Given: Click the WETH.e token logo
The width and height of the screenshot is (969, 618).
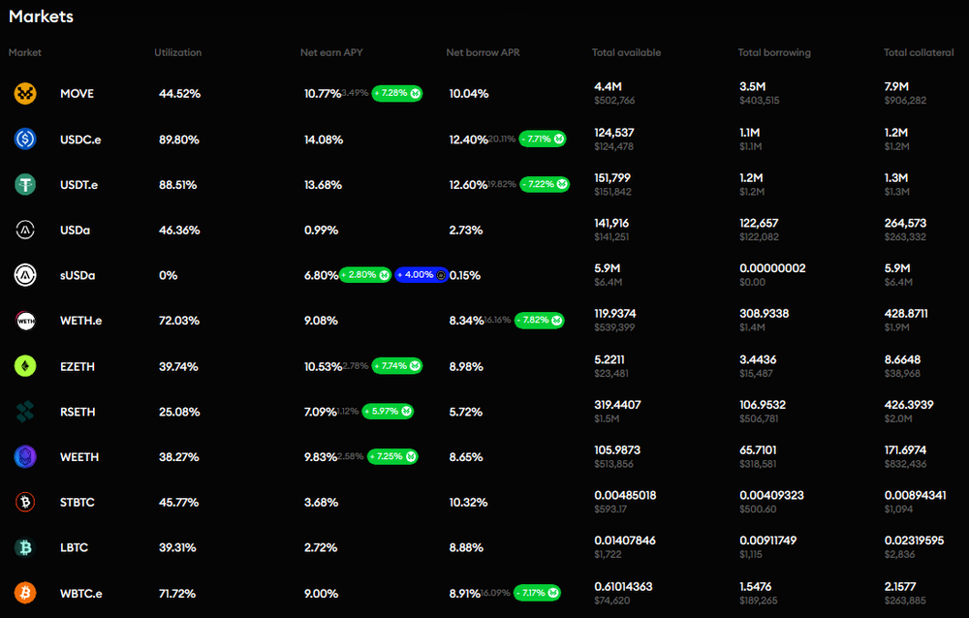Looking at the screenshot, I should pyautogui.click(x=25, y=320).
